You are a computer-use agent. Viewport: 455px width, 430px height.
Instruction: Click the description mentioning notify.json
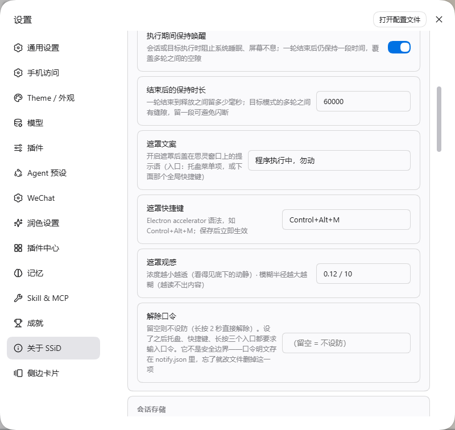pyautogui.click(x=212, y=349)
